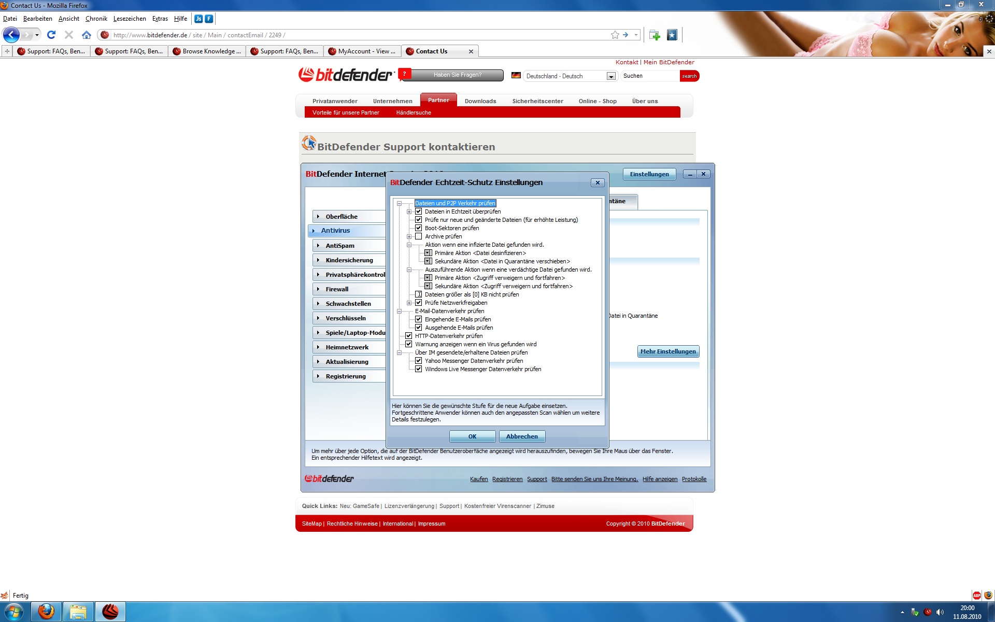The image size is (995, 622).
Task: Go to the home page icon
Action: [x=87, y=35]
